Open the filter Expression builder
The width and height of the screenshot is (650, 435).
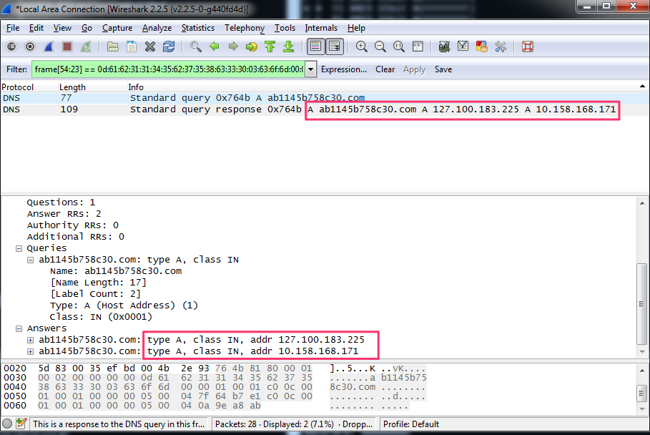click(344, 69)
